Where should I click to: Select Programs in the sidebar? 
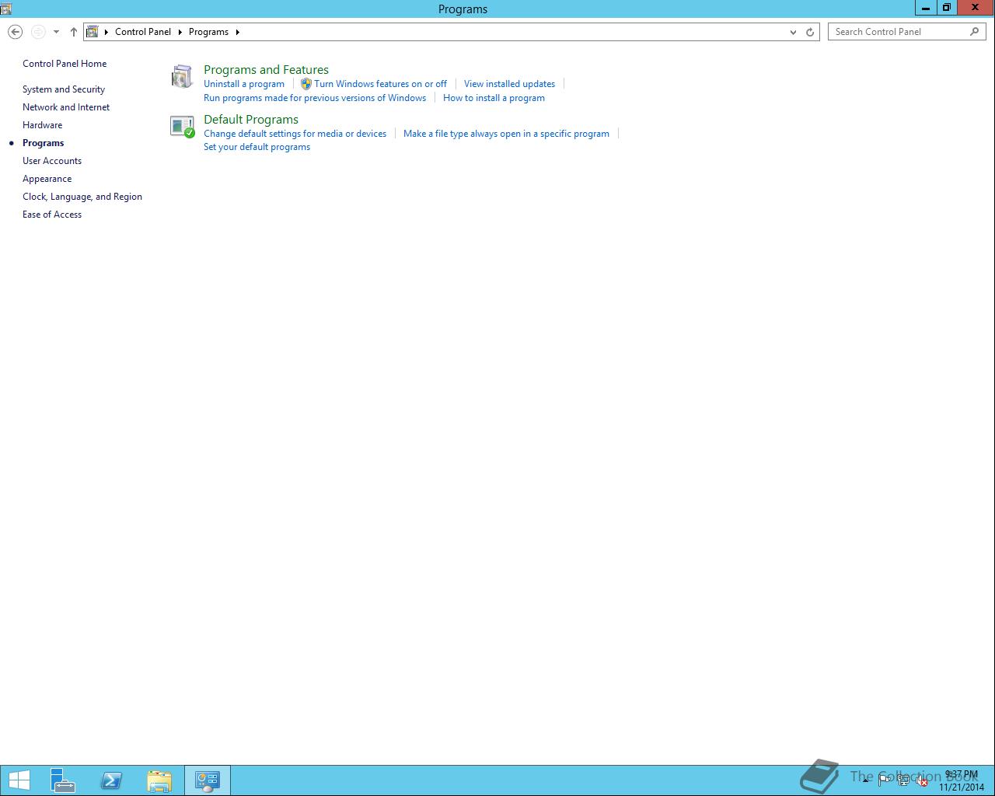pos(43,143)
